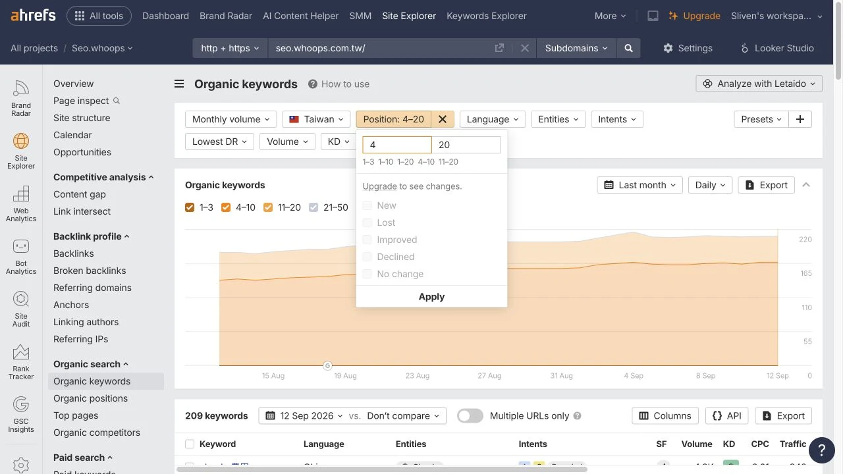Screen dimensions: 843x474
Task: Collapse the Competitive analysis section
Action: click(x=103, y=177)
